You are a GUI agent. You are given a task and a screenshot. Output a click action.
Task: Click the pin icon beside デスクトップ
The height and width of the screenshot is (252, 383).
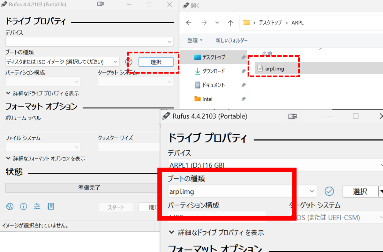coord(243,57)
